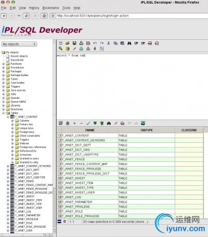The width and height of the screenshot is (208, 237).
Task: Expand the T_WNET_USER table node
Action: (x=8, y=230)
